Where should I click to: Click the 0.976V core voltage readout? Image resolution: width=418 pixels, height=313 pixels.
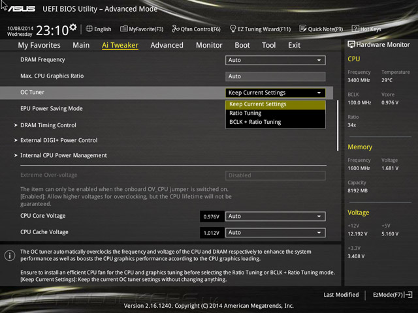(x=212, y=216)
